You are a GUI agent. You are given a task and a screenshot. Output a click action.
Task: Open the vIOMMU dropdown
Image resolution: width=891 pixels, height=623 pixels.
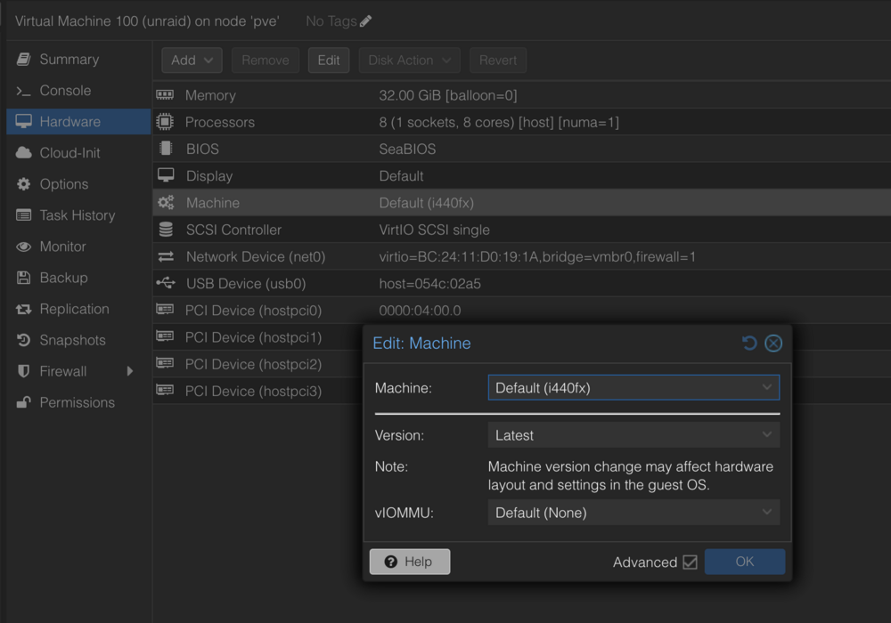(634, 513)
